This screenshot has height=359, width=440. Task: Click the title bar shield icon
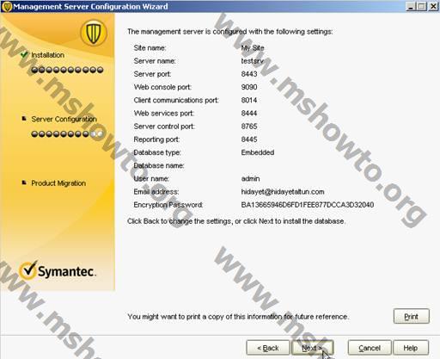point(6,7)
